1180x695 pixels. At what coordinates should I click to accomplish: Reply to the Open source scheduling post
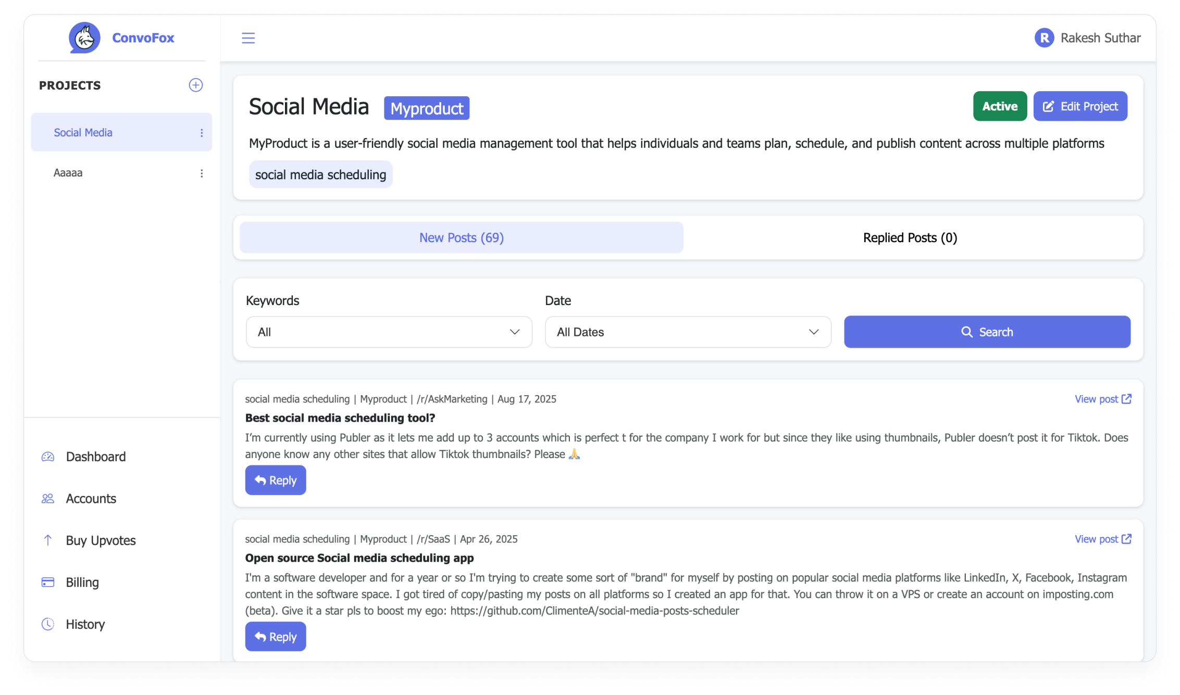click(x=275, y=637)
